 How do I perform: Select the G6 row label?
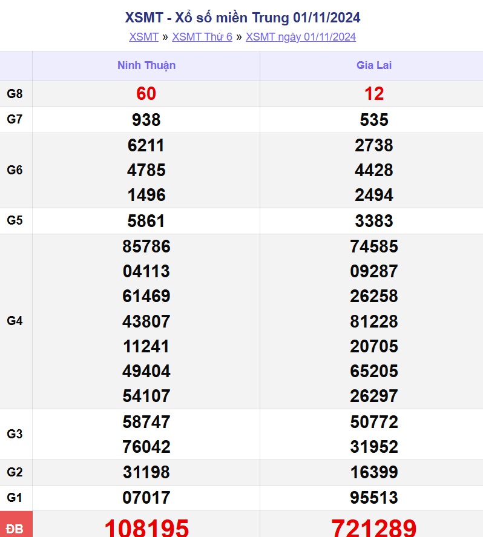click(15, 170)
